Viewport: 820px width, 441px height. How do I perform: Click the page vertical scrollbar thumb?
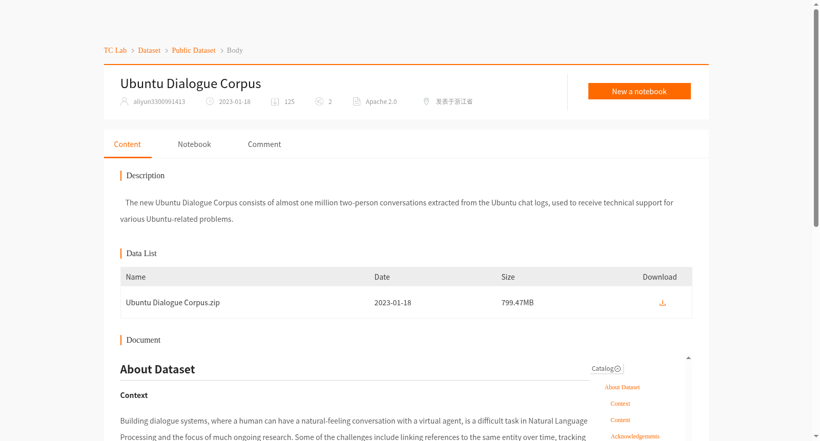pyautogui.click(x=816, y=118)
